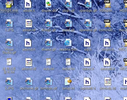Viewport: 127px width, 100px height.
Task: Select the Vs6sp6.exe installer icon
Action: 9,4
